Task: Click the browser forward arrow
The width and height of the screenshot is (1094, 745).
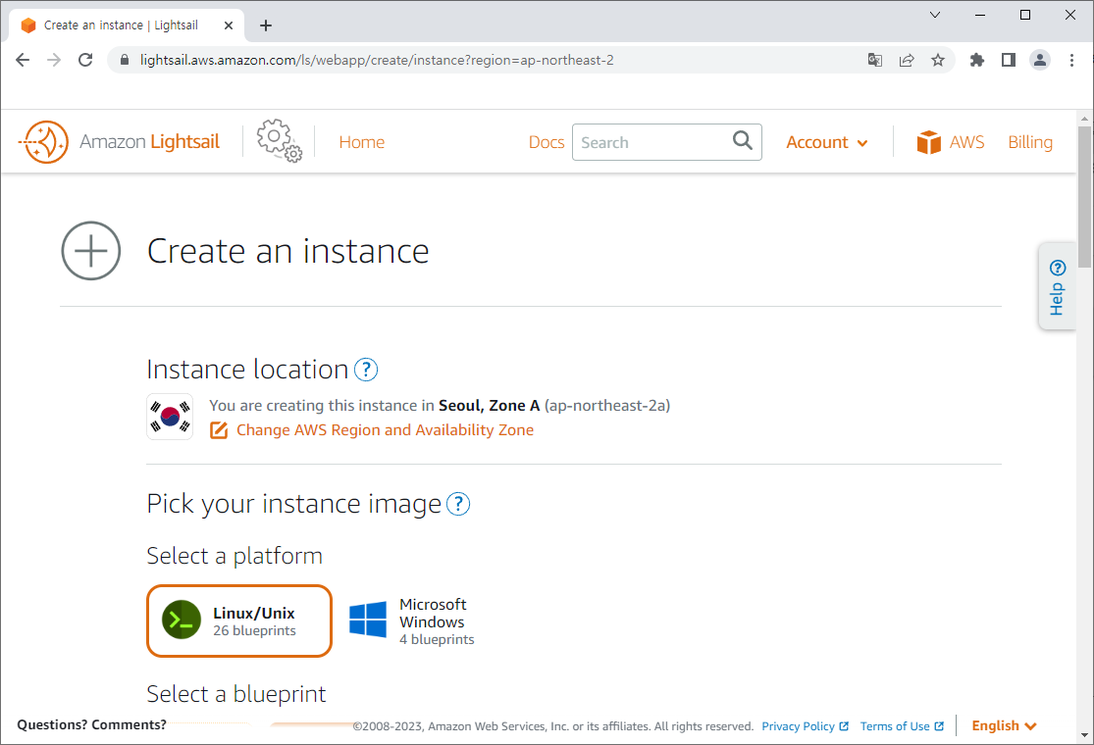Action: (54, 60)
